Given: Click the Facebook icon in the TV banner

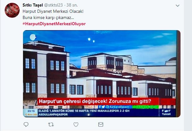Looking at the screenshot, I should (100, 107).
